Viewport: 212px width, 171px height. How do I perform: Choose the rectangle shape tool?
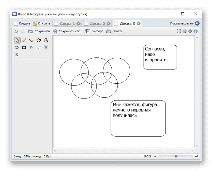(x=24, y=47)
